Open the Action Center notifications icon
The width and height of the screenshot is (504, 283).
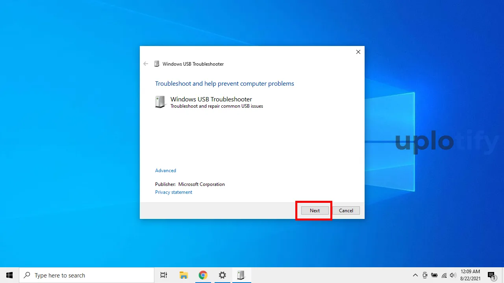(x=491, y=275)
